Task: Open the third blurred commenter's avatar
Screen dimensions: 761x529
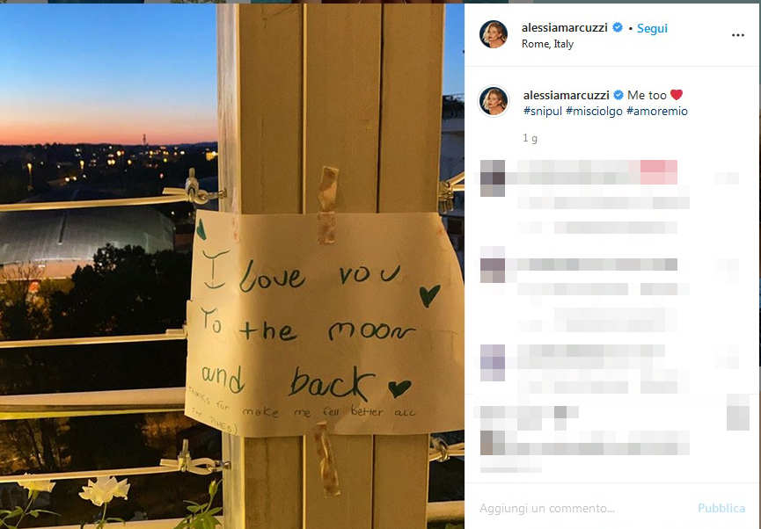Action: pos(493,363)
